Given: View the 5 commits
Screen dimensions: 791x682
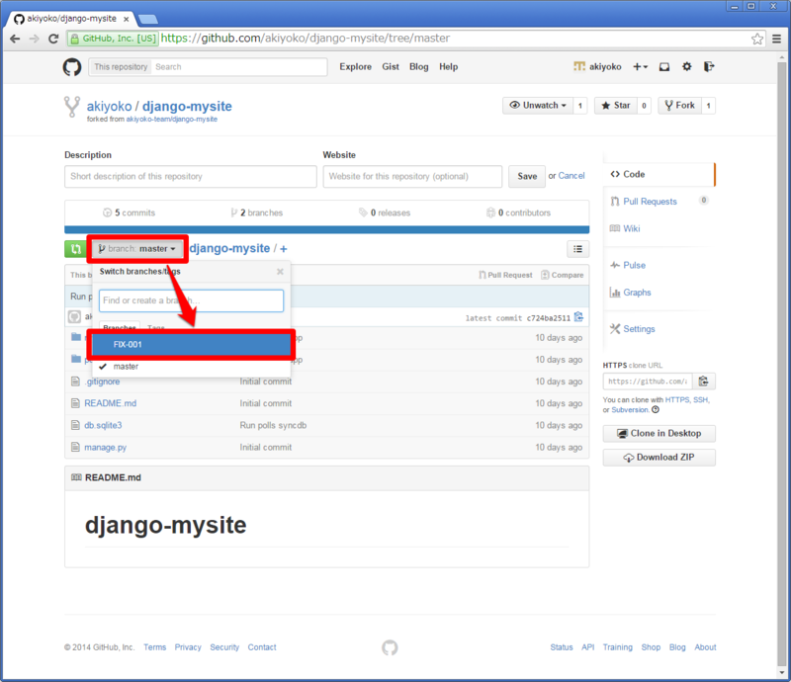Looking at the screenshot, I should [x=130, y=213].
